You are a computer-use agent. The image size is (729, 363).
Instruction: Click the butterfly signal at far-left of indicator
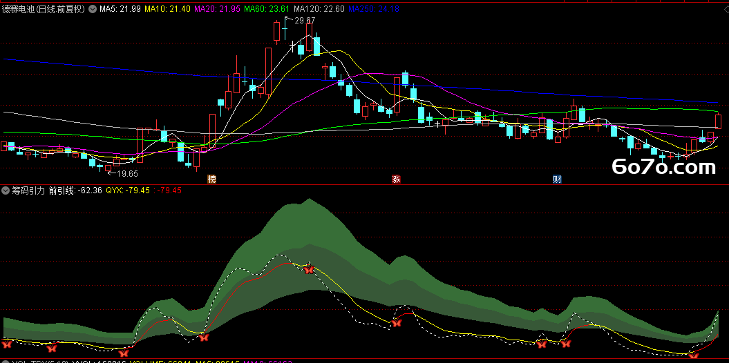tap(6, 344)
